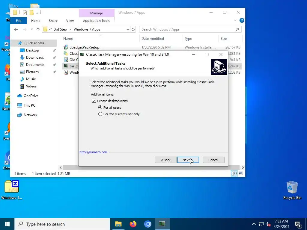Viewport: 307px width, 230px height.
Task: Sort files by Type column
Action: pyautogui.click(x=188, y=39)
